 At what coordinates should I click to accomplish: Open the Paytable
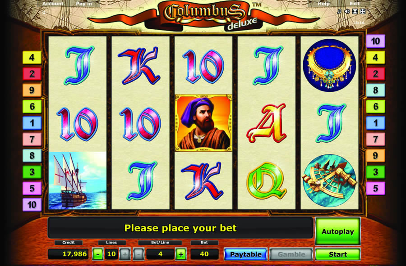point(245,254)
